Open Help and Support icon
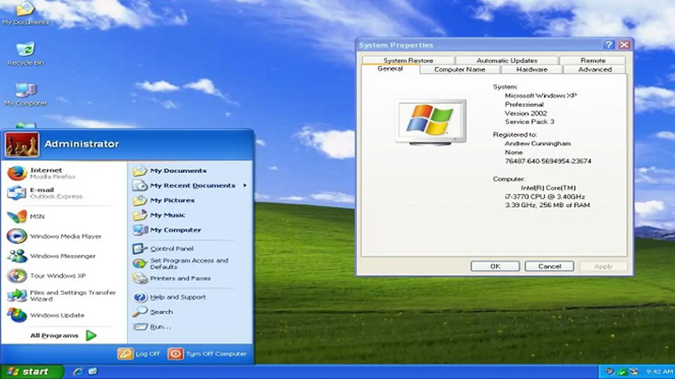 click(x=140, y=297)
